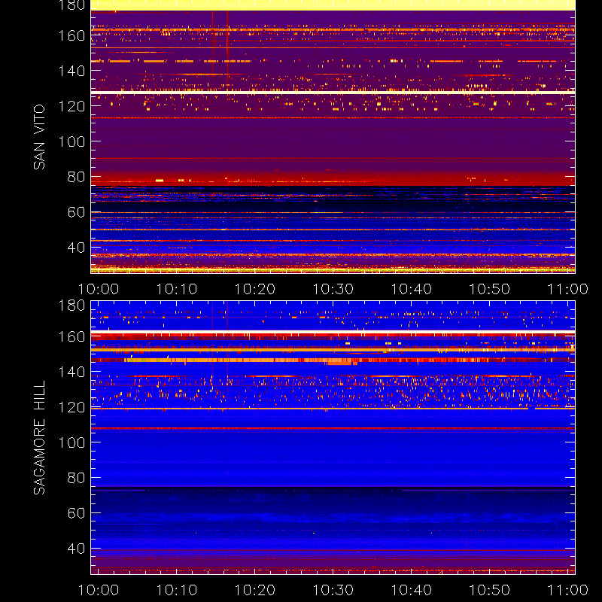Select the 120 label on San Vito axis
The image size is (602, 602).
point(71,106)
